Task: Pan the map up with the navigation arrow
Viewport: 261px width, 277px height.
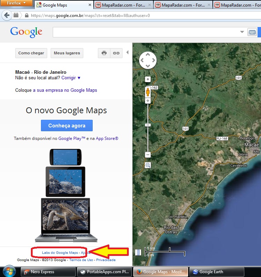Action: click(148, 54)
